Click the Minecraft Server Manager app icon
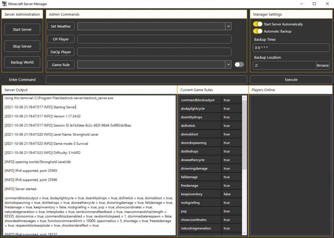 click(4, 4)
